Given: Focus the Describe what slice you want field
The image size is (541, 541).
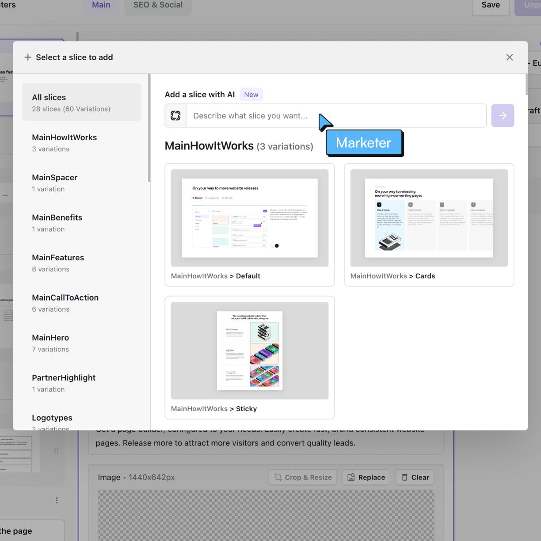Looking at the screenshot, I should [336, 116].
